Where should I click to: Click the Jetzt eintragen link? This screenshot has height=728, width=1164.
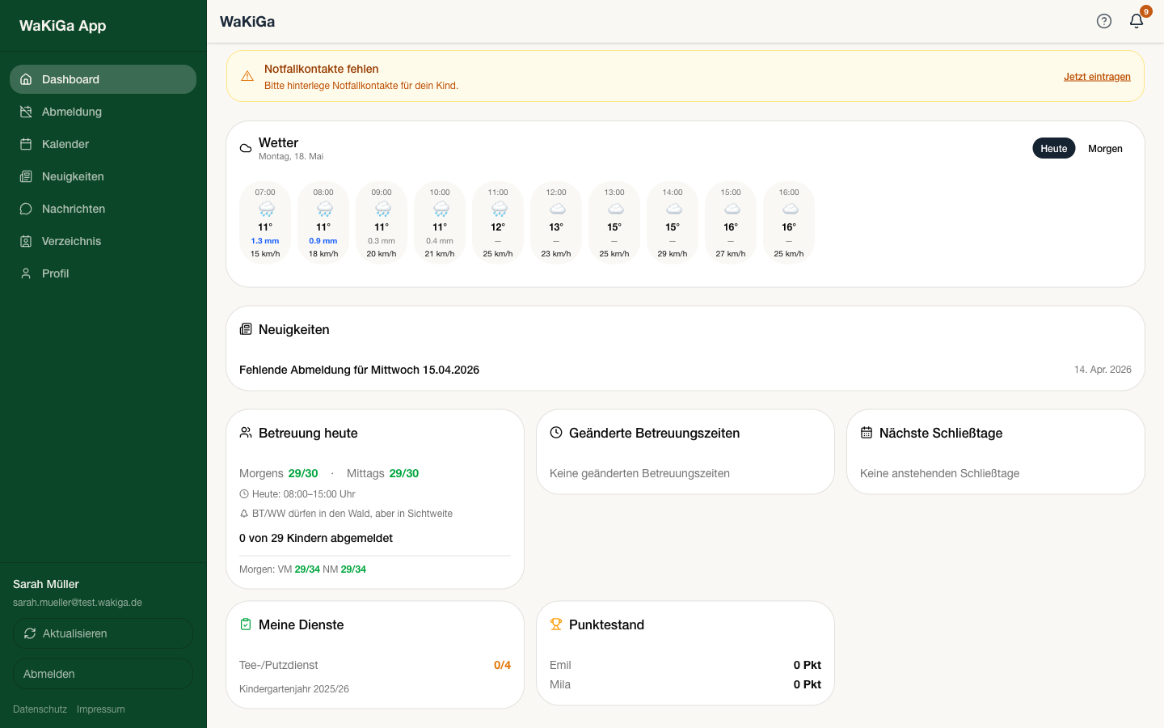tap(1097, 77)
